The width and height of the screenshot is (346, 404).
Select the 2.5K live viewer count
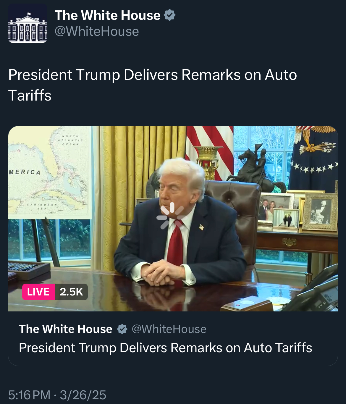[x=71, y=292]
